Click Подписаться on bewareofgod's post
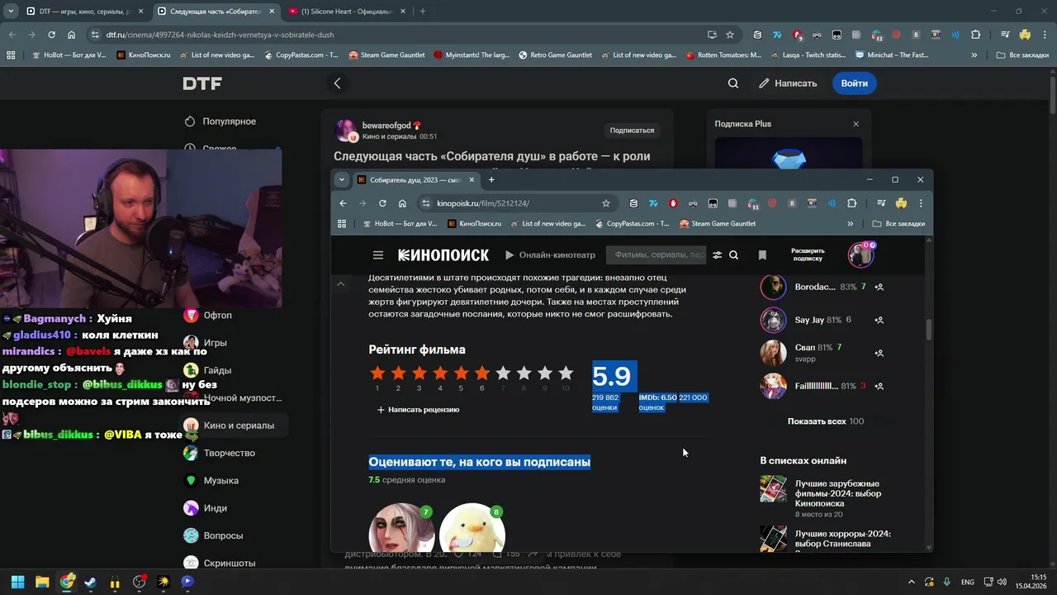Viewport: 1057px width, 595px height. [632, 131]
